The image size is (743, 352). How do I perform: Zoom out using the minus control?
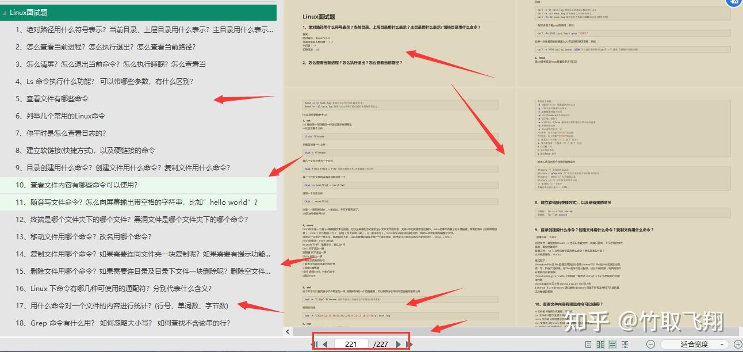click(650, 344)
